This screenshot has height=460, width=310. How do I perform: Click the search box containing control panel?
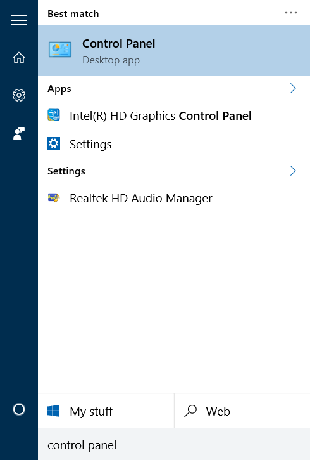click(x=174, y=444)
